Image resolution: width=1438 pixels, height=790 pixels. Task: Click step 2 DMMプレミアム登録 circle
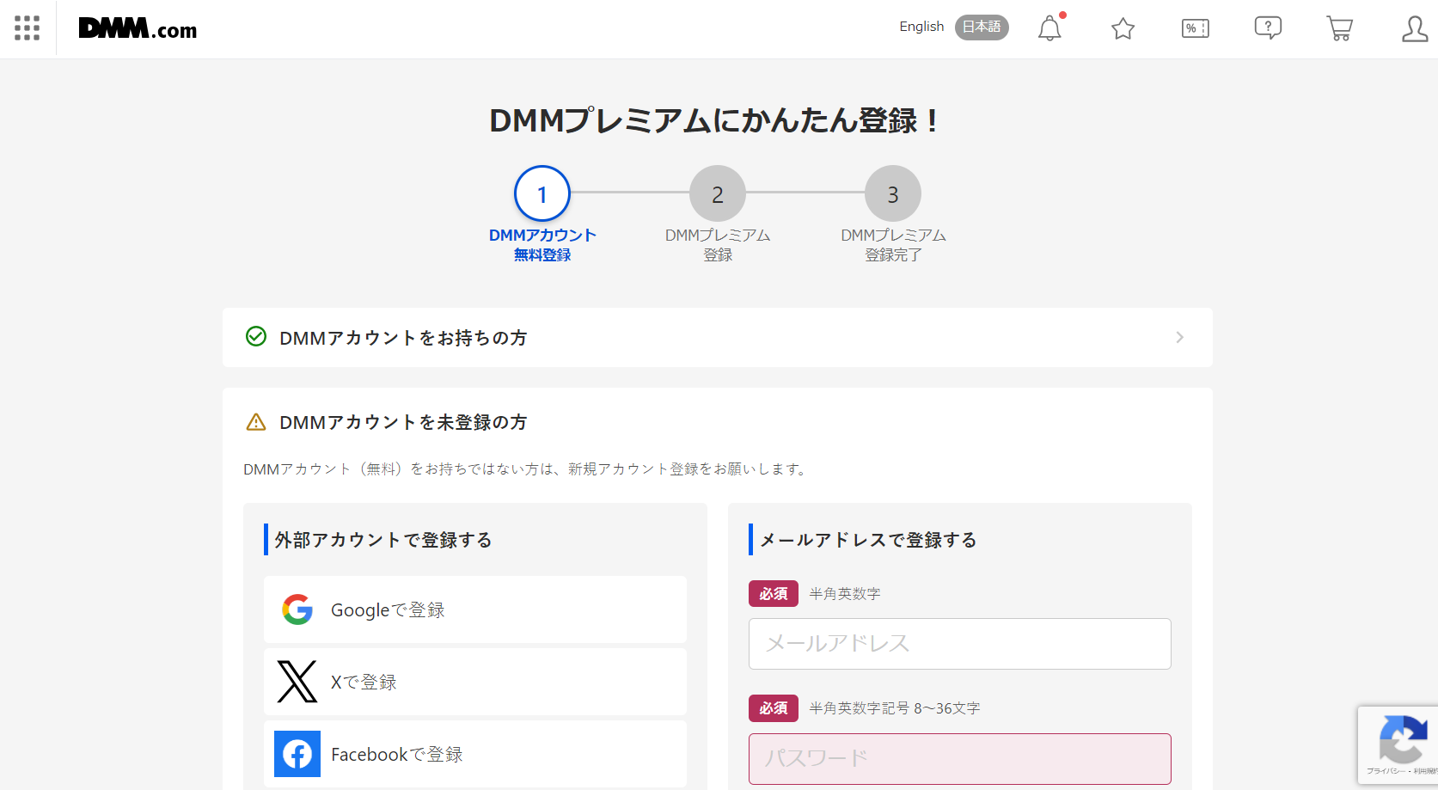[x=718, y=193]
